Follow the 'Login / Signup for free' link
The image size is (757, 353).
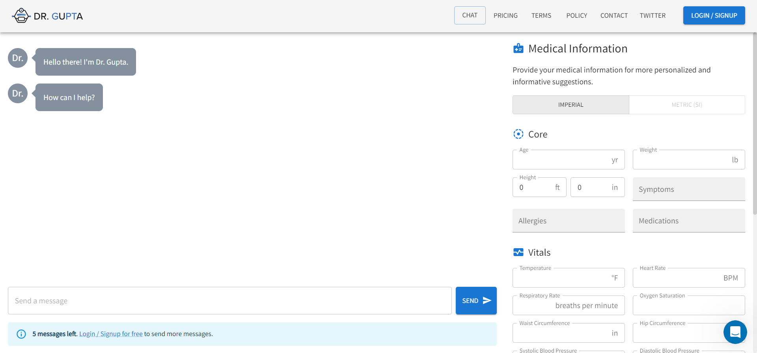111,334
